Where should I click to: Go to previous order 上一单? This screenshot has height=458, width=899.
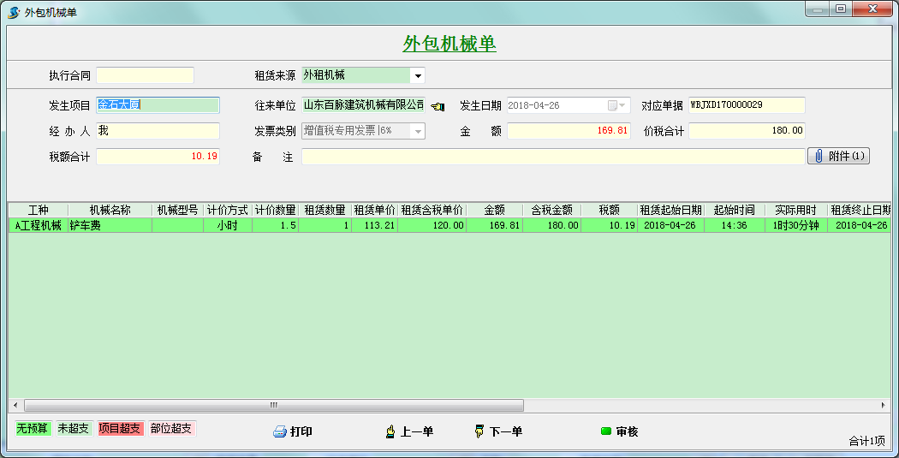[x=409, y=431]
